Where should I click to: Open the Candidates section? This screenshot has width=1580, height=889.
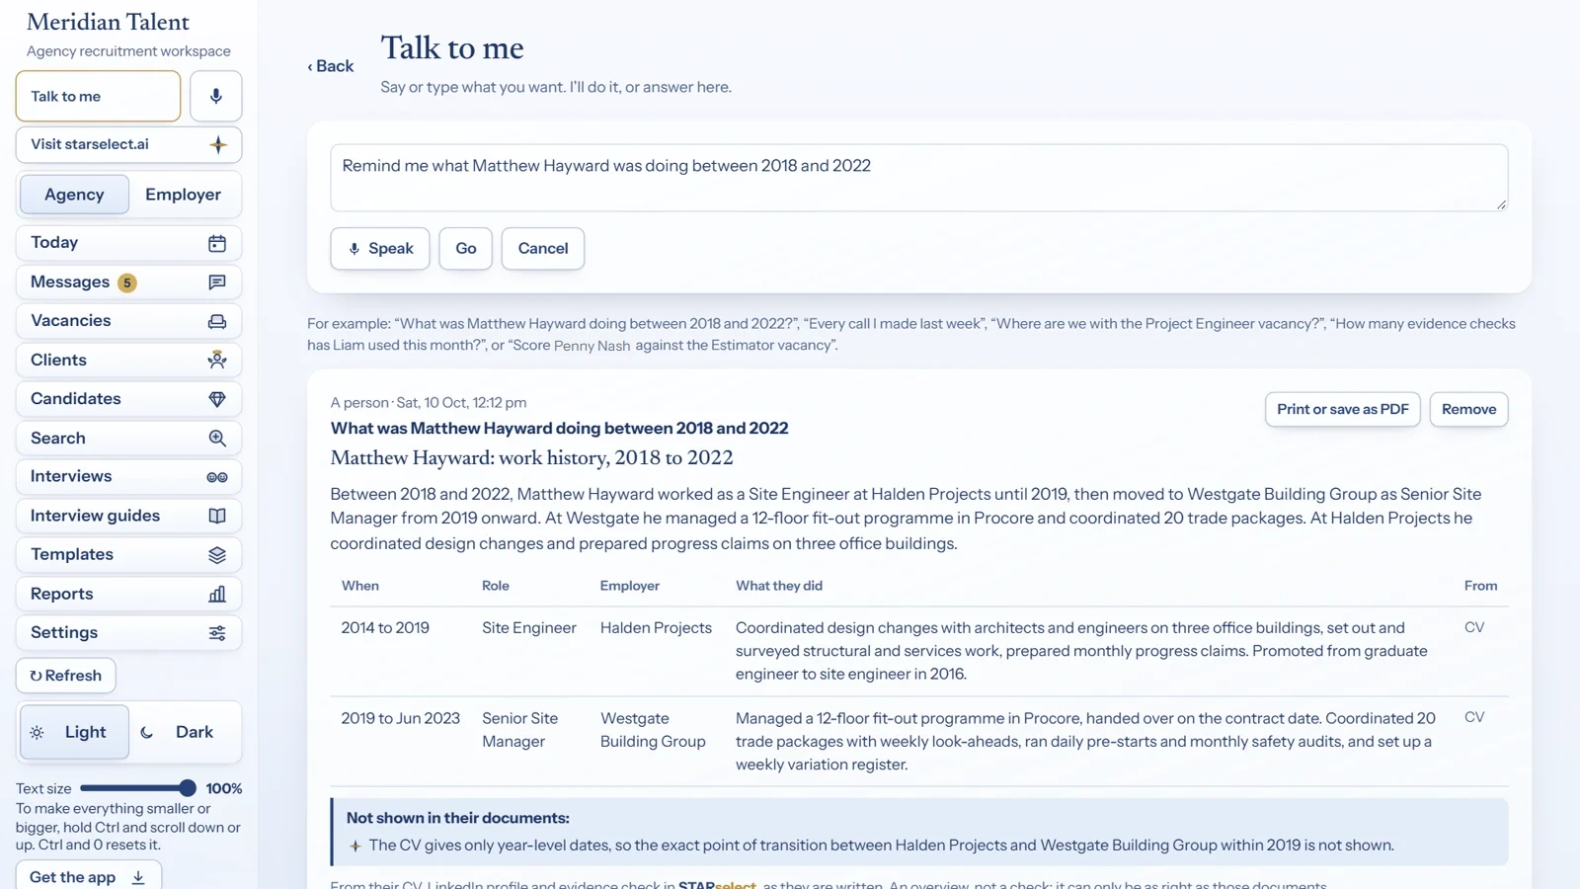coord(128,399)
